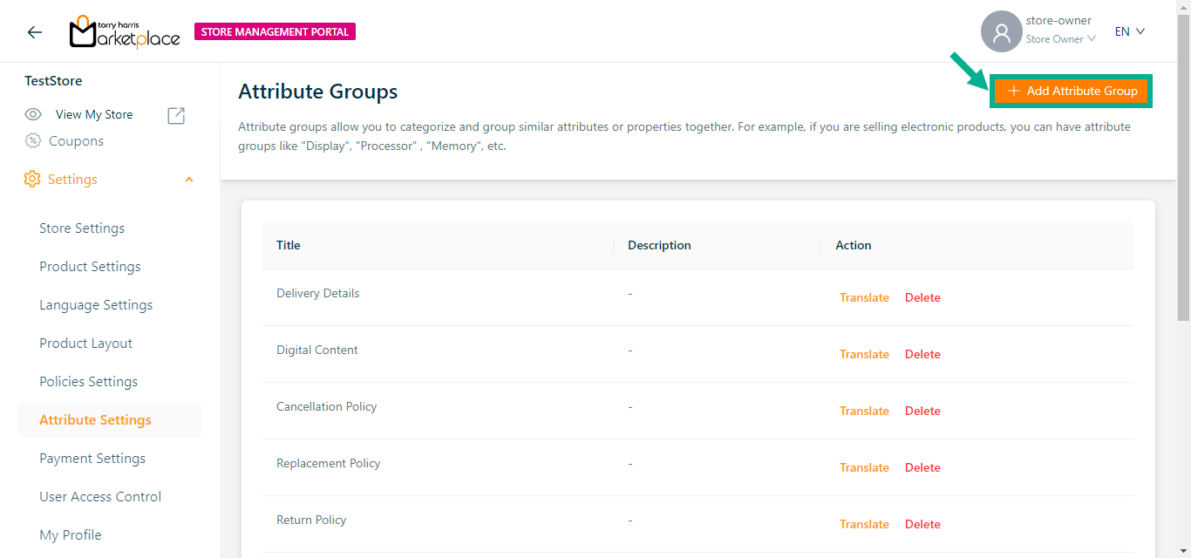Click the Settings gear icon
This screenshot has width=1191, height=558.
(32, 180)
